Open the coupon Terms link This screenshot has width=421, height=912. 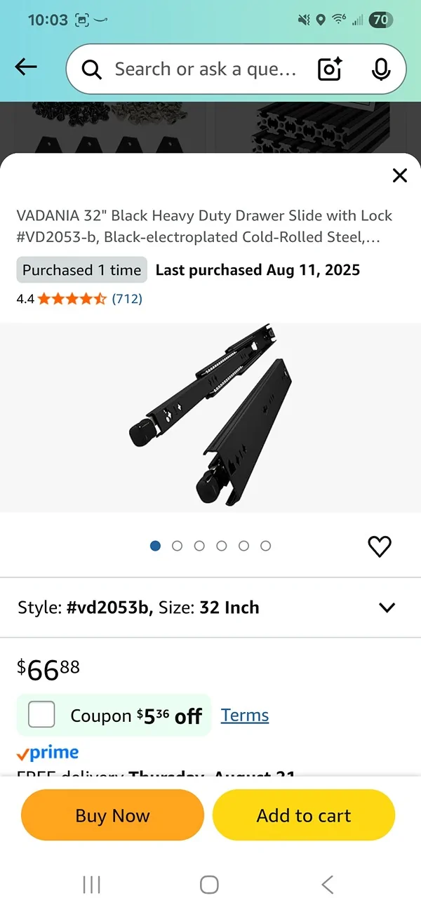click(244, 714)
